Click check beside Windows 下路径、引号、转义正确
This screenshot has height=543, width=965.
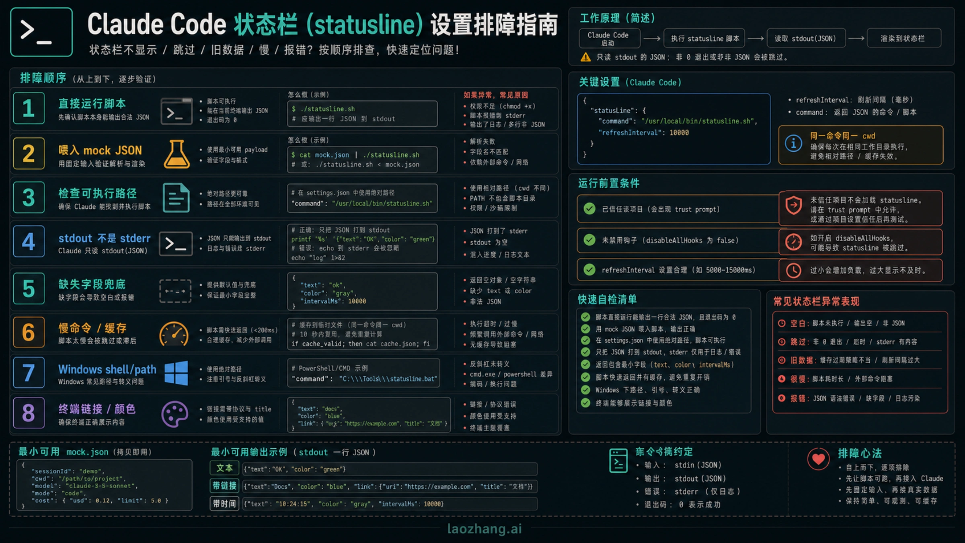pos(585,390)
